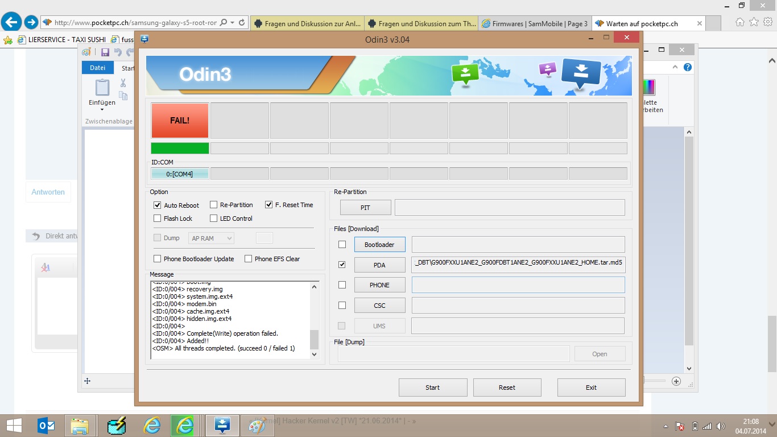The width and height of the screenshot is (777, 437).
Task: Click the Odin3 Start button
Action: [433, 387]
